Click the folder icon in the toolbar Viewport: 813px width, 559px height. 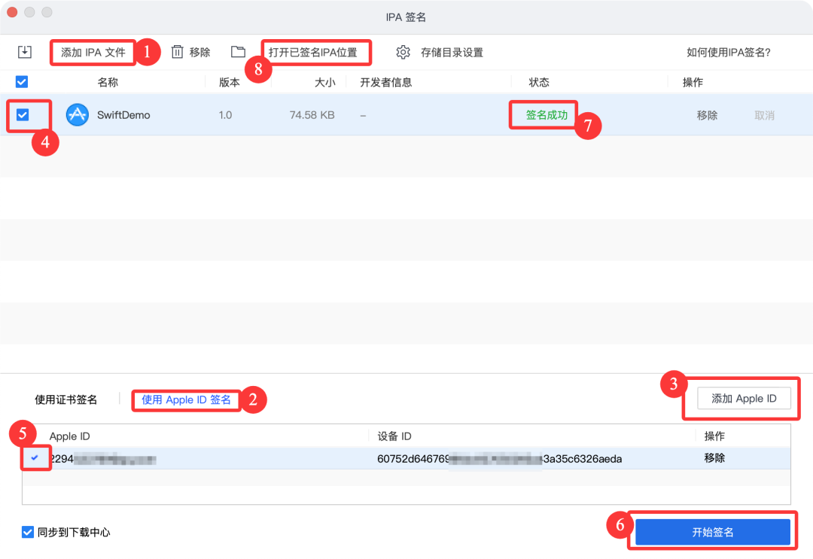(x=238, y=52)
